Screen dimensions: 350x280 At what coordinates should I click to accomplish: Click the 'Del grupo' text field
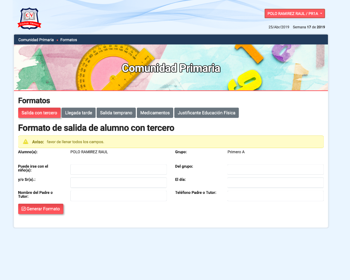click(275, 170)
